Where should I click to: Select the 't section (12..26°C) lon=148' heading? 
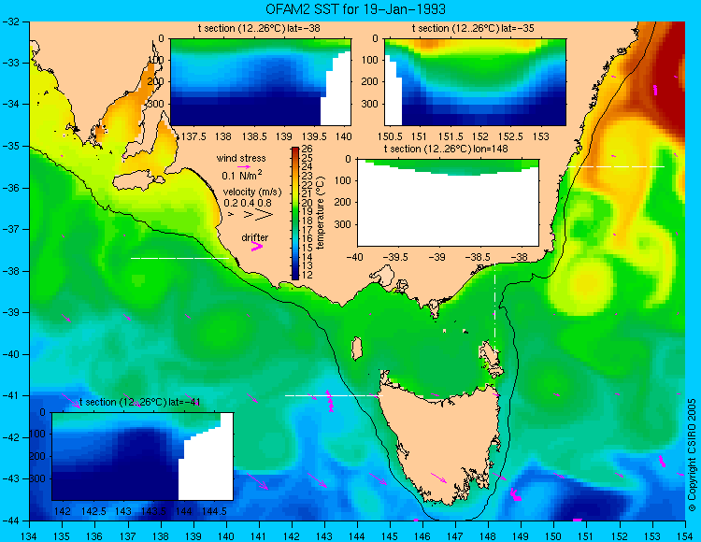pyautogui.click(x=446, y=149)
